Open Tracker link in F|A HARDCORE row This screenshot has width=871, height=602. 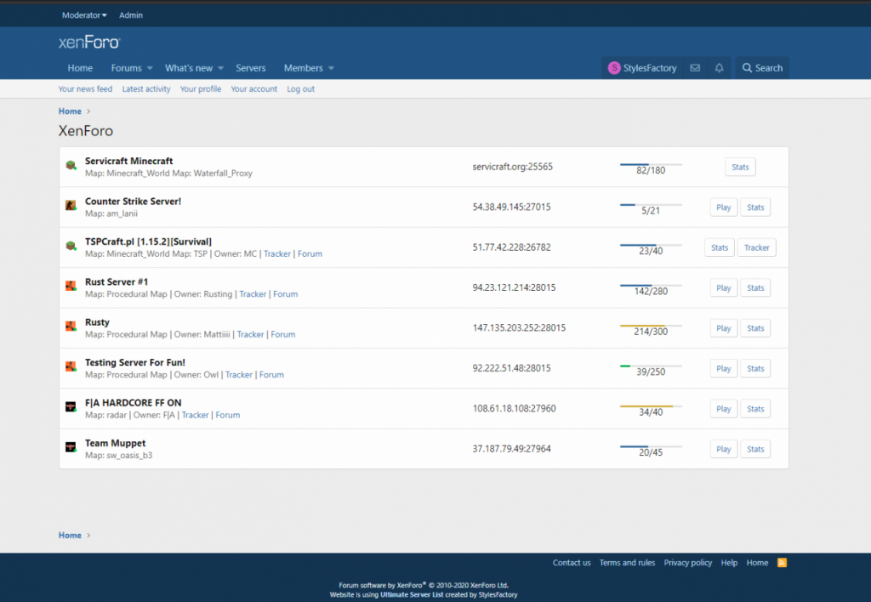point(195,415)
